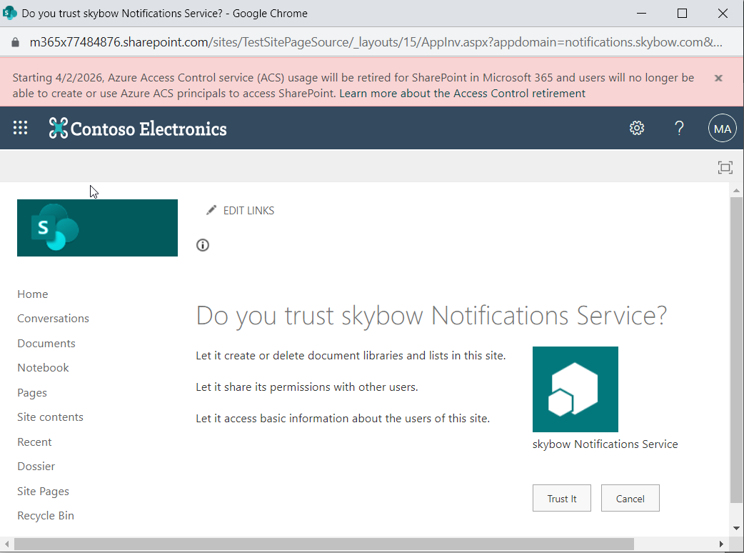Open the help question mark icon
The height and width of the screenshot is (553, 744).
tap(679, 128)
